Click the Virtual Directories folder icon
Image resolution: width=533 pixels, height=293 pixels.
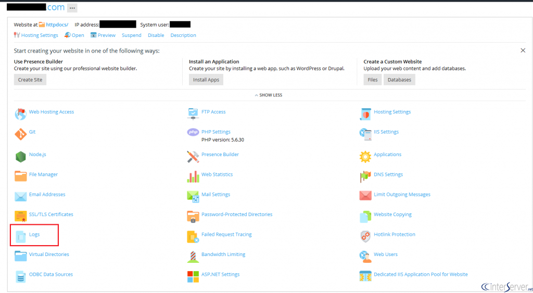click(21, 256)
